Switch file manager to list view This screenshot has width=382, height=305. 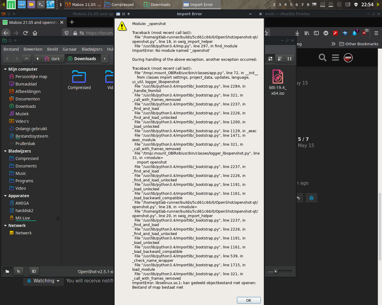click(280, 59)
